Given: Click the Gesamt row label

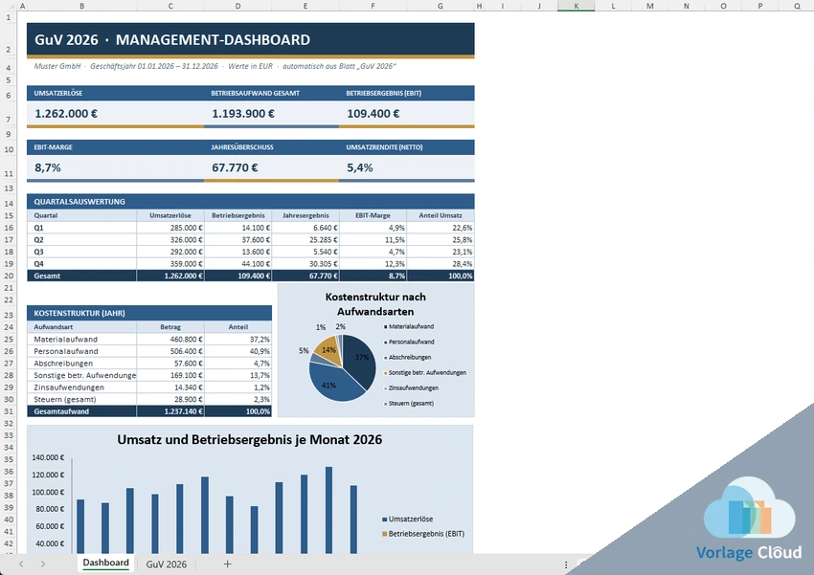Looking at the screenshot, I should (47, 276).
